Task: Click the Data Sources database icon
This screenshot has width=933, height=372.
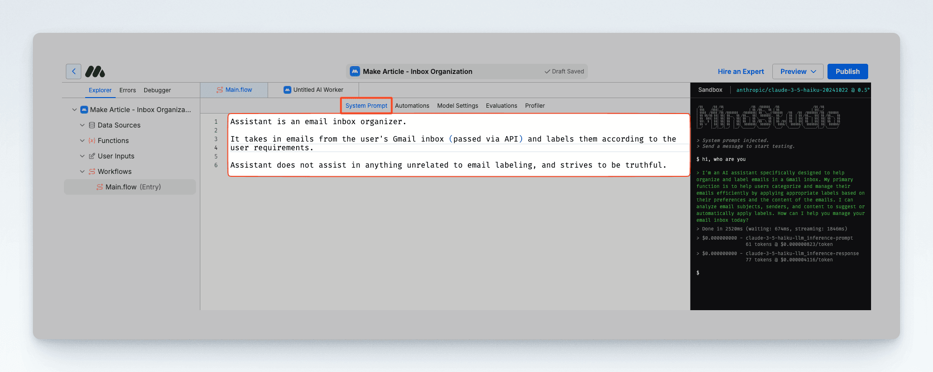Action: click(x=92, y=125)
